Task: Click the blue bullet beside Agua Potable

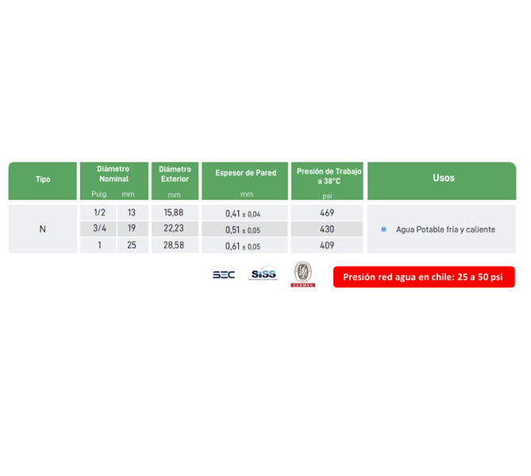Action: [384, 229]
